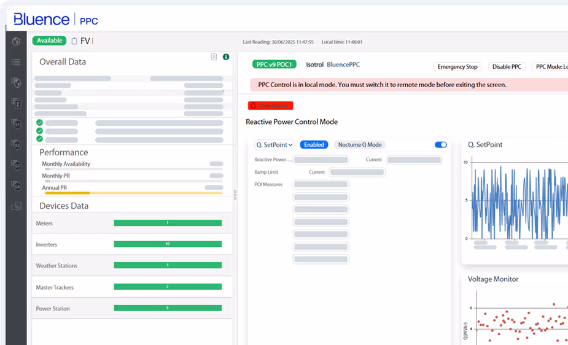Viewport: 568px width, 345px height.
Task: Click the bookmark icon in Overall Data
Action: (x=214, y=57)
